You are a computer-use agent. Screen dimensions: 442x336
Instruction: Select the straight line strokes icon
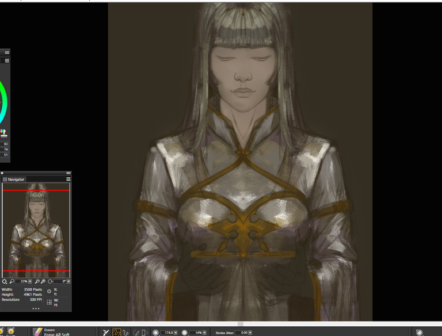click(124, 332)
